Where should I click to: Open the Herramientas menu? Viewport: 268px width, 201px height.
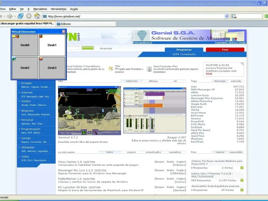coord(58,9)
